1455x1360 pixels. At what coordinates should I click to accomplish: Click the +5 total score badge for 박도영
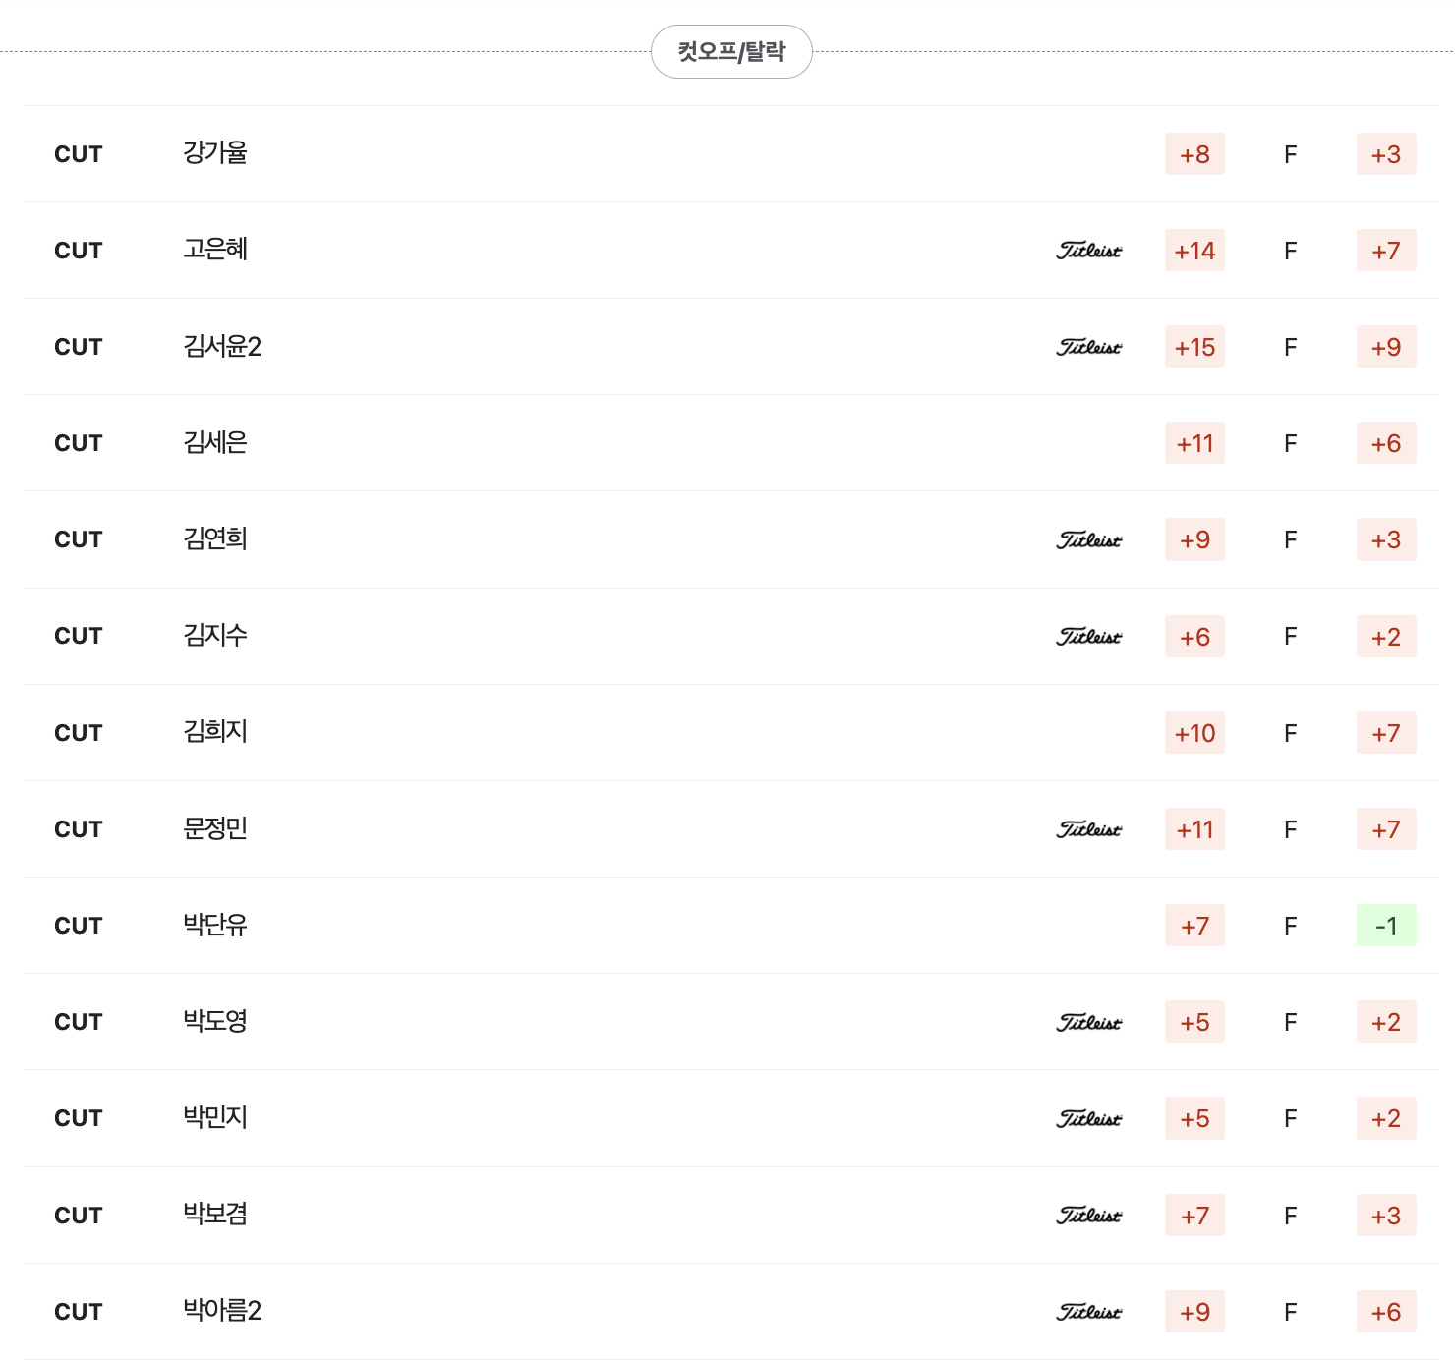coord(1194,1022)
